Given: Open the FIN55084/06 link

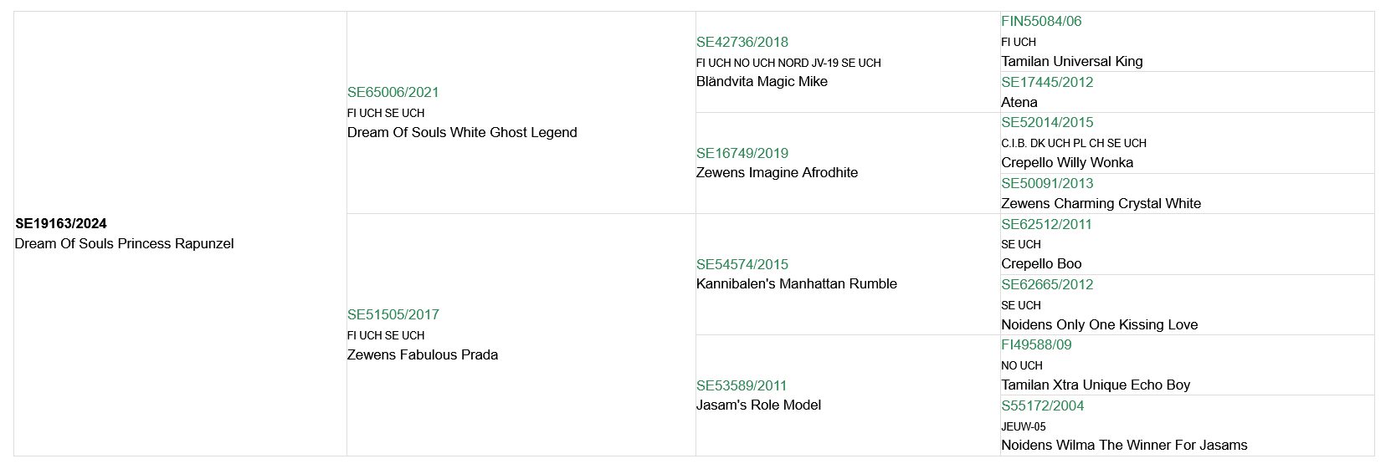Looking at the screenshot, I should 1040,22.
